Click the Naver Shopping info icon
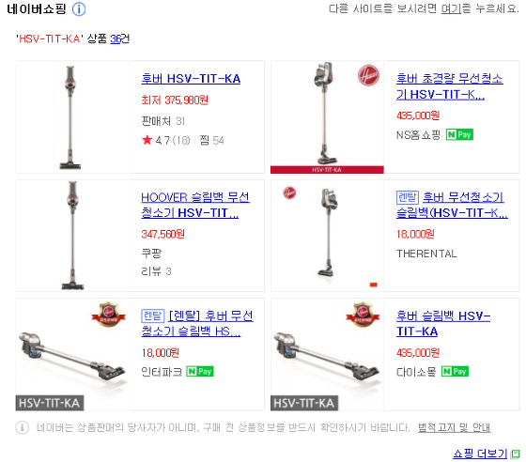This screenshot has width=526, height=462. 79,9
